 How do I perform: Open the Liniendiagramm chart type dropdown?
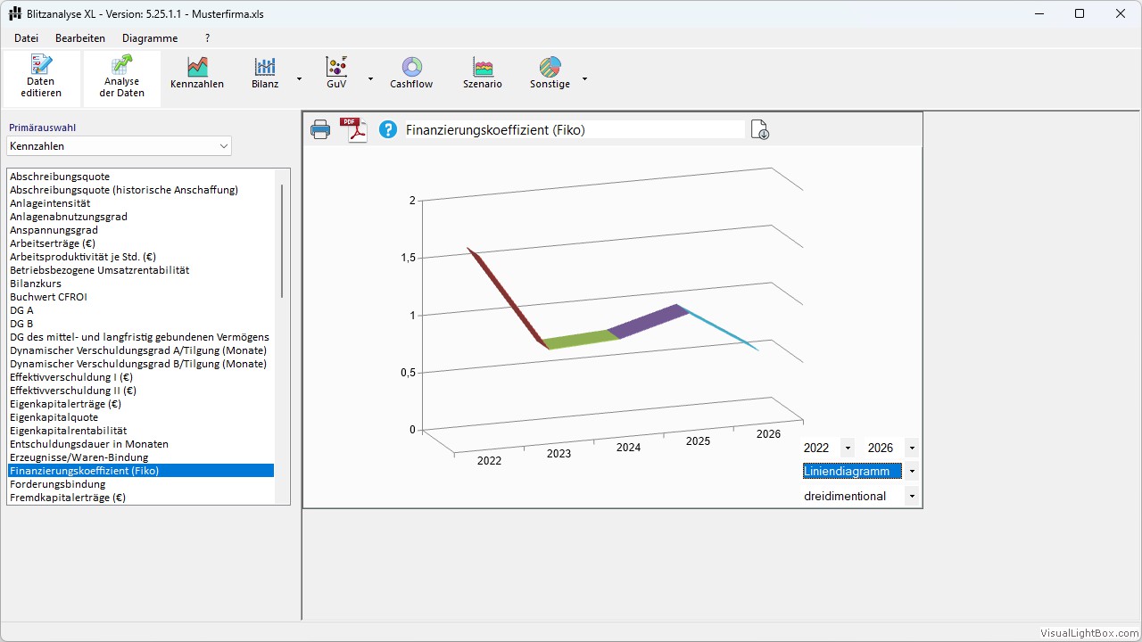click(x=912, y=471)
